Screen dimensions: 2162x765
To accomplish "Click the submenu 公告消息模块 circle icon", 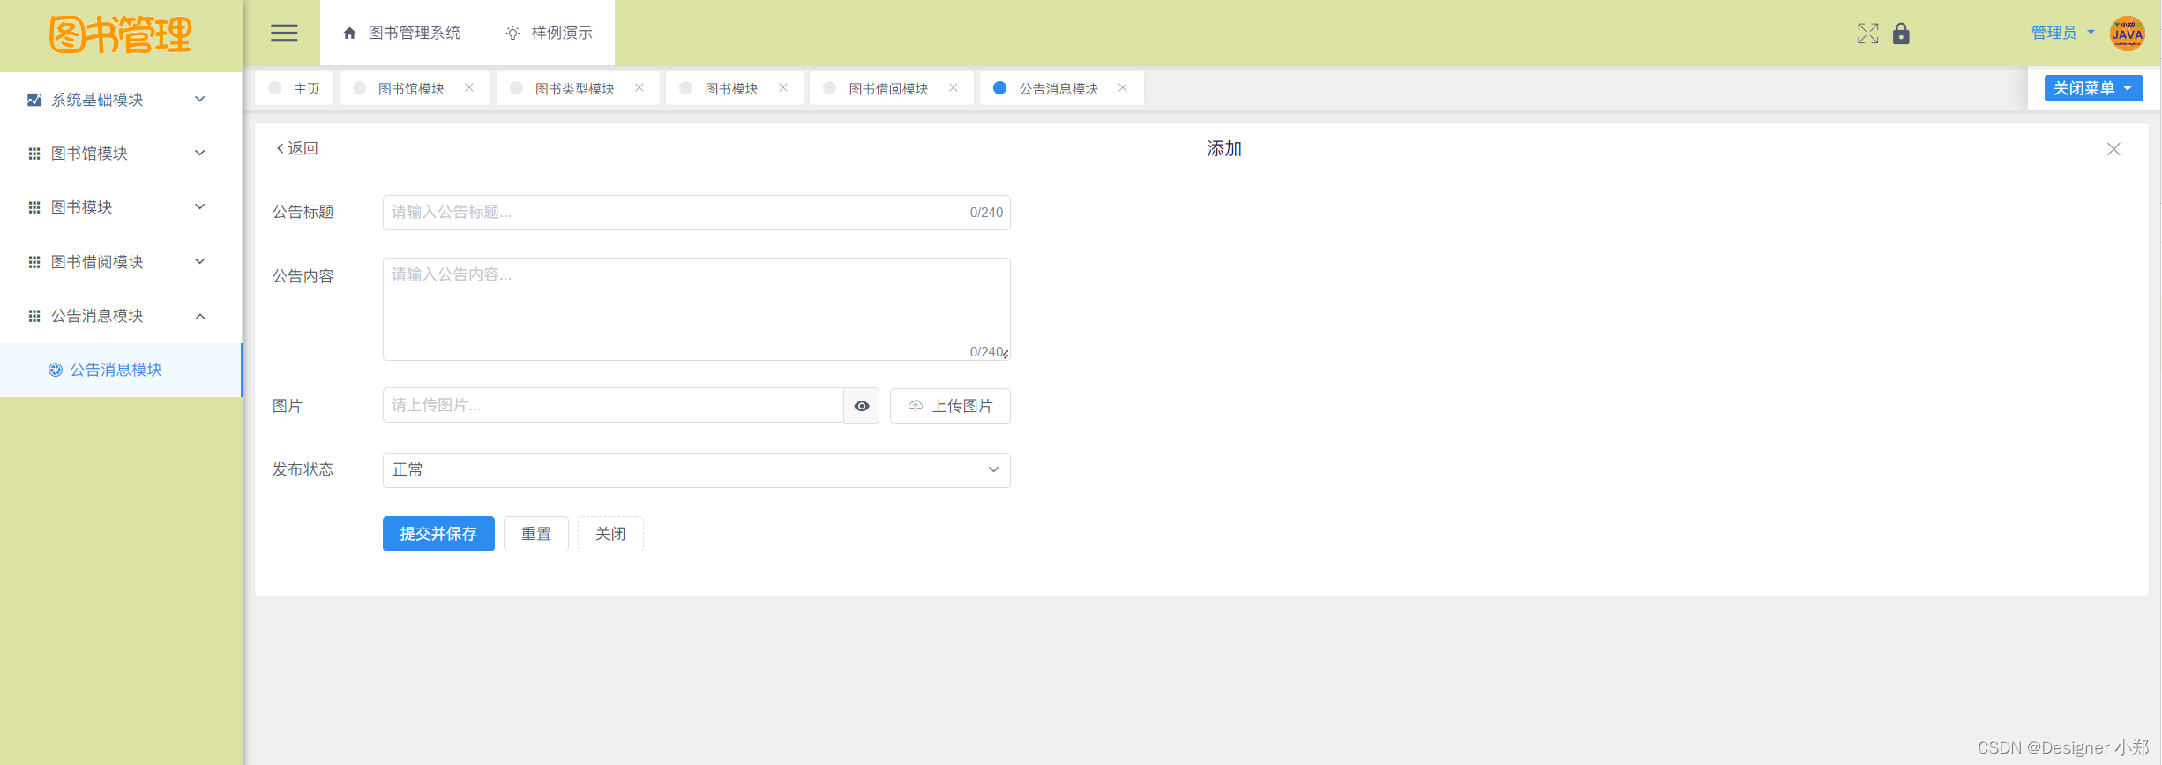I will pos(56,370).
